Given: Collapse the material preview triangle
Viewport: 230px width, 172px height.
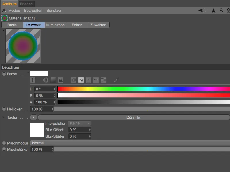Looking at the screenshot, I should tap(3, 30).
